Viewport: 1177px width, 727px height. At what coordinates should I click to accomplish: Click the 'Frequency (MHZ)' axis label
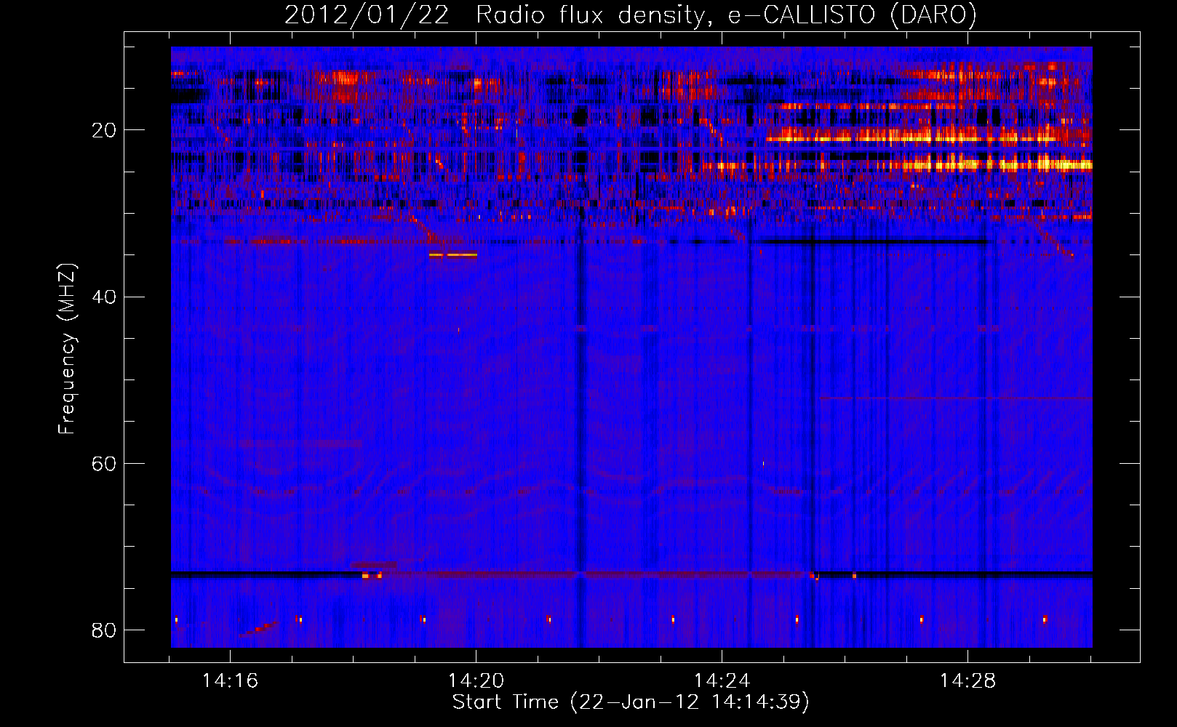67,349
